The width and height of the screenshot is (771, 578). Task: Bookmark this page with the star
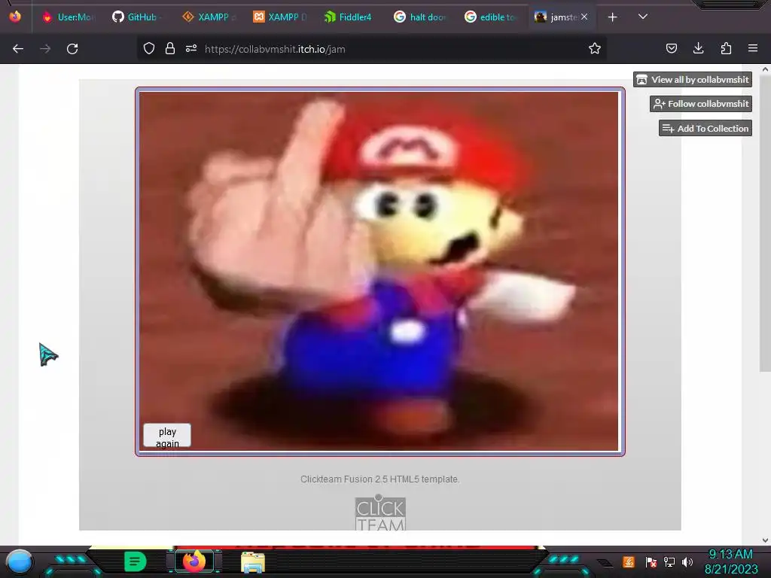coord(595,48)
